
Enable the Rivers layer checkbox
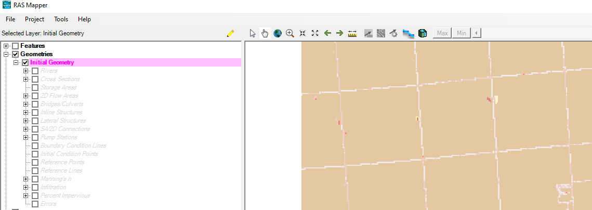pyautogui.click(x=35, y=71)
